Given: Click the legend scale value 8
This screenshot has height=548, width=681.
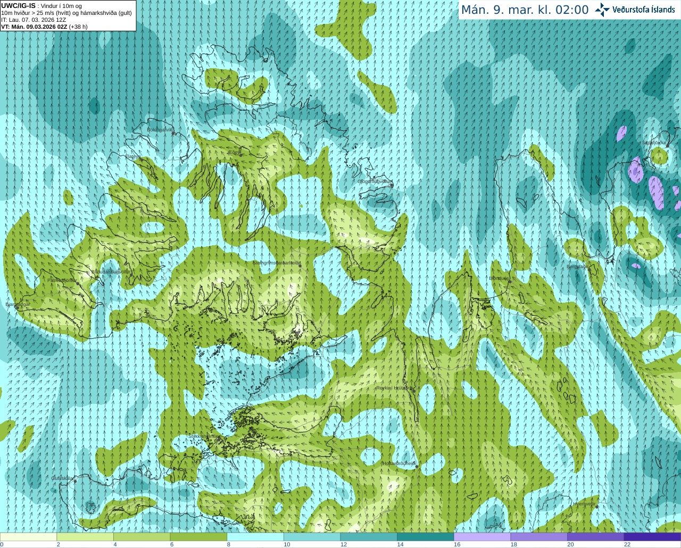Looking at the screenshot, I should point(229,544).
